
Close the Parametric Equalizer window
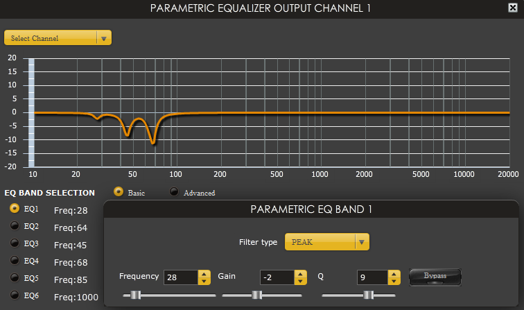pos(513,8)
